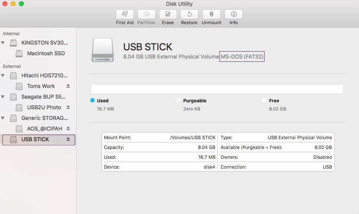
Task: Click the MS-DOS (FAT32) format label
Action: click(x=242, y=56)
